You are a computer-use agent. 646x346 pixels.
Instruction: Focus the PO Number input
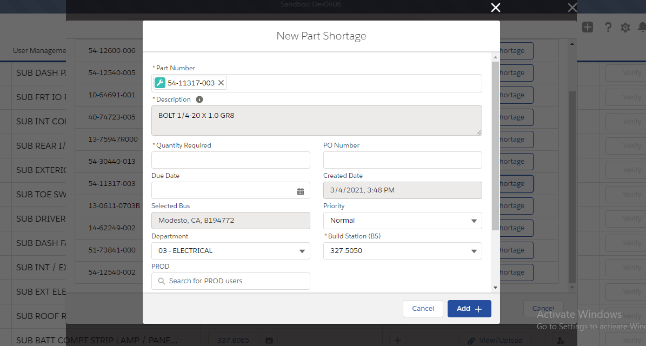coord(402,160)
